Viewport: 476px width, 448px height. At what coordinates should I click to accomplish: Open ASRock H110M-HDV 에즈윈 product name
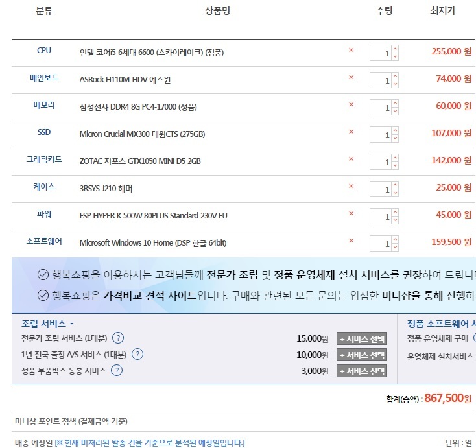pos(125,80)
